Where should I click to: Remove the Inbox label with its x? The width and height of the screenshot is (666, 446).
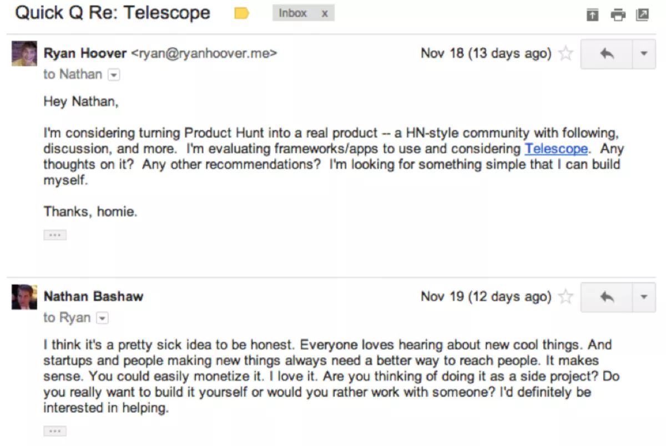(325, 13)
